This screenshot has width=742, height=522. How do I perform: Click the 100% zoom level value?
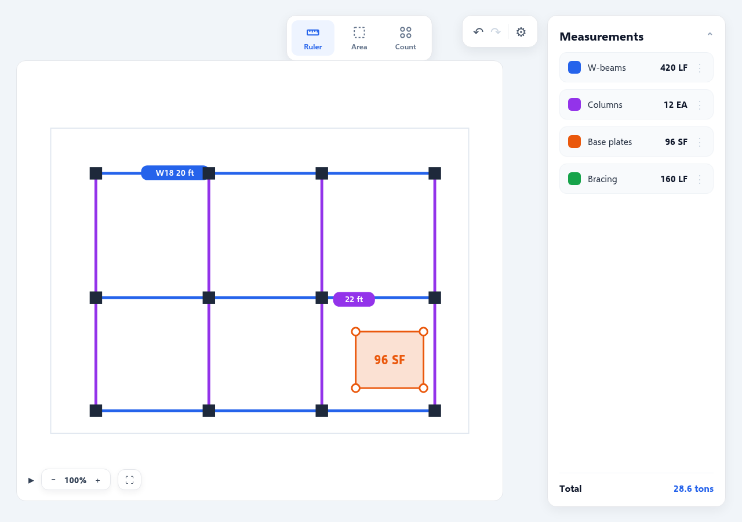point(75,480)
